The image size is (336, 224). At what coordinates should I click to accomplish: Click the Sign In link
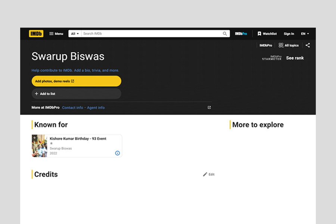pos(289,34)
